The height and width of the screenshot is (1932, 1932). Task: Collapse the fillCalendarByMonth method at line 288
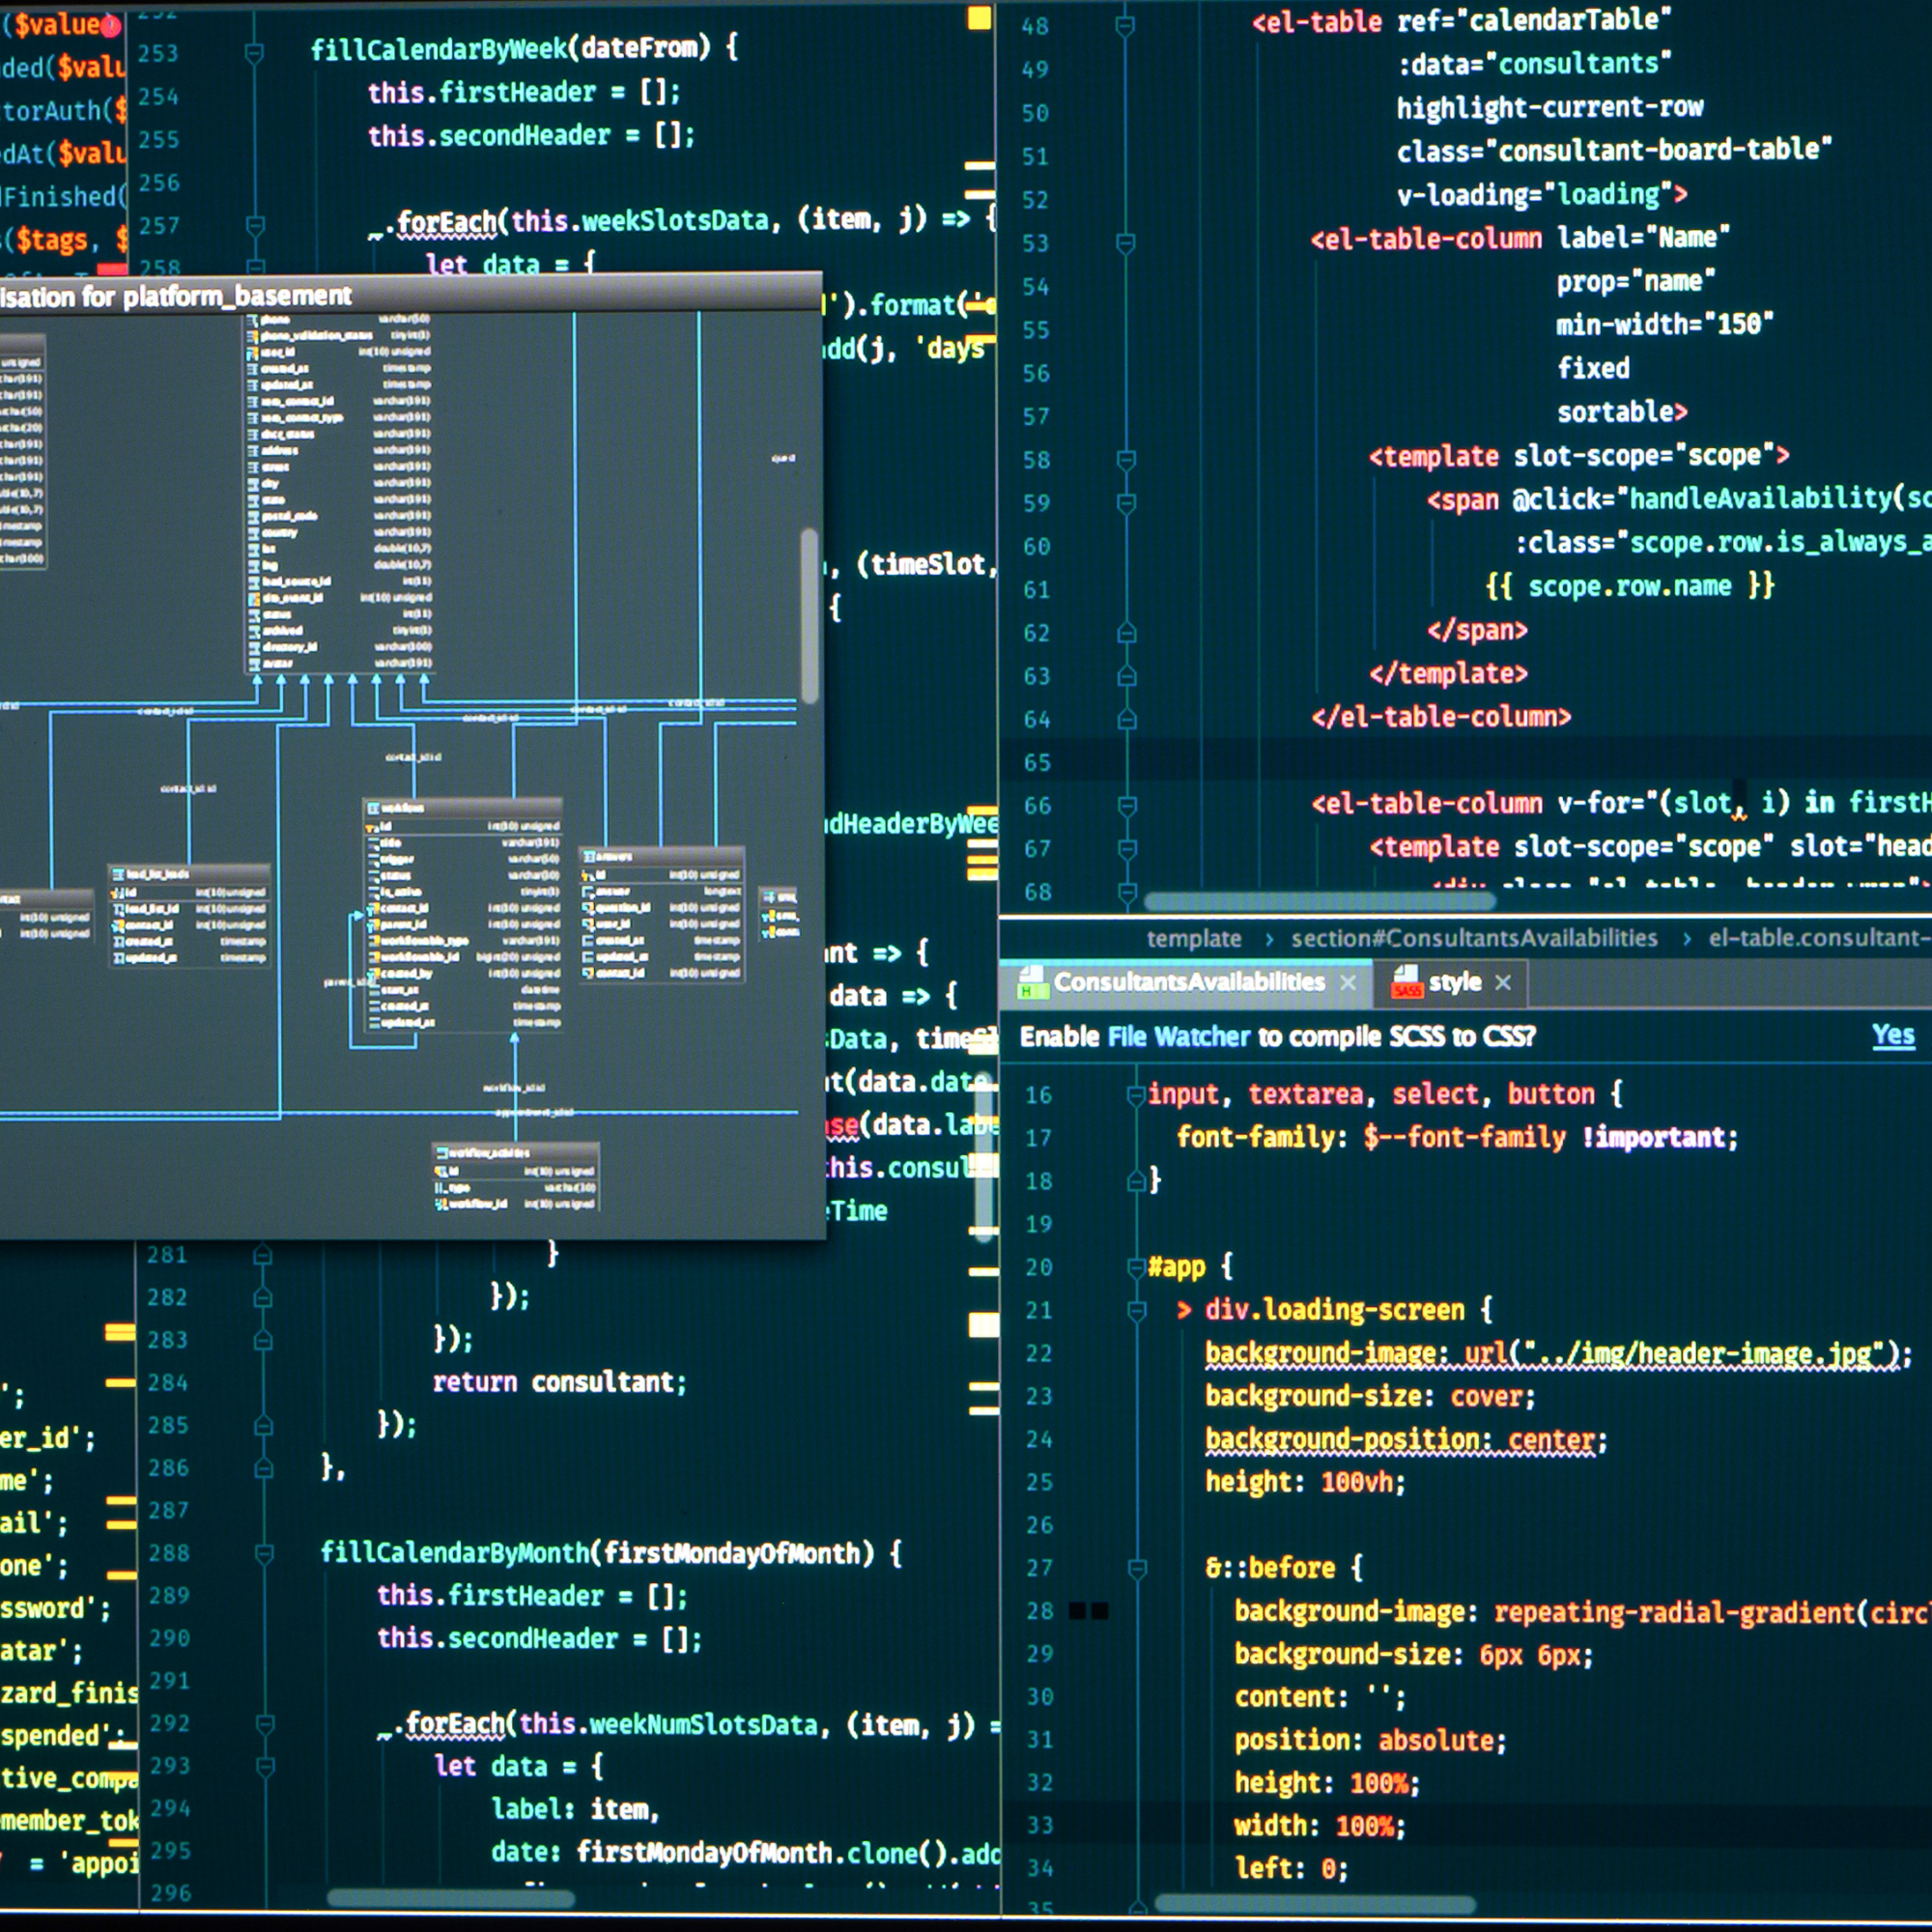tap(264, 1553)
